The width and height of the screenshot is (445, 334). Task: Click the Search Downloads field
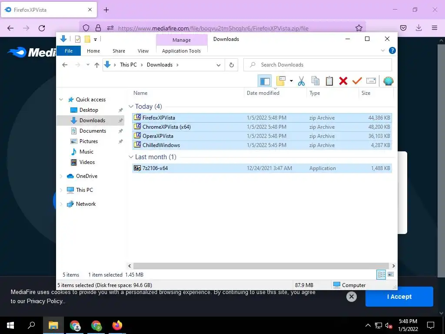(x=318, y=65)
